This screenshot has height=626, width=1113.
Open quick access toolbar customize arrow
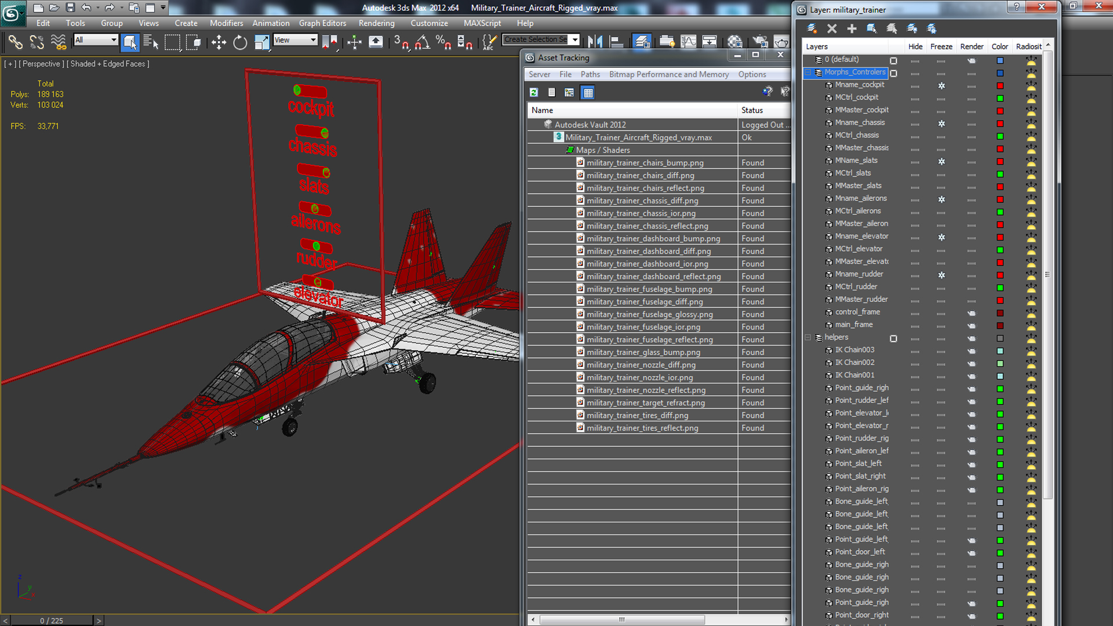point(163,8)
